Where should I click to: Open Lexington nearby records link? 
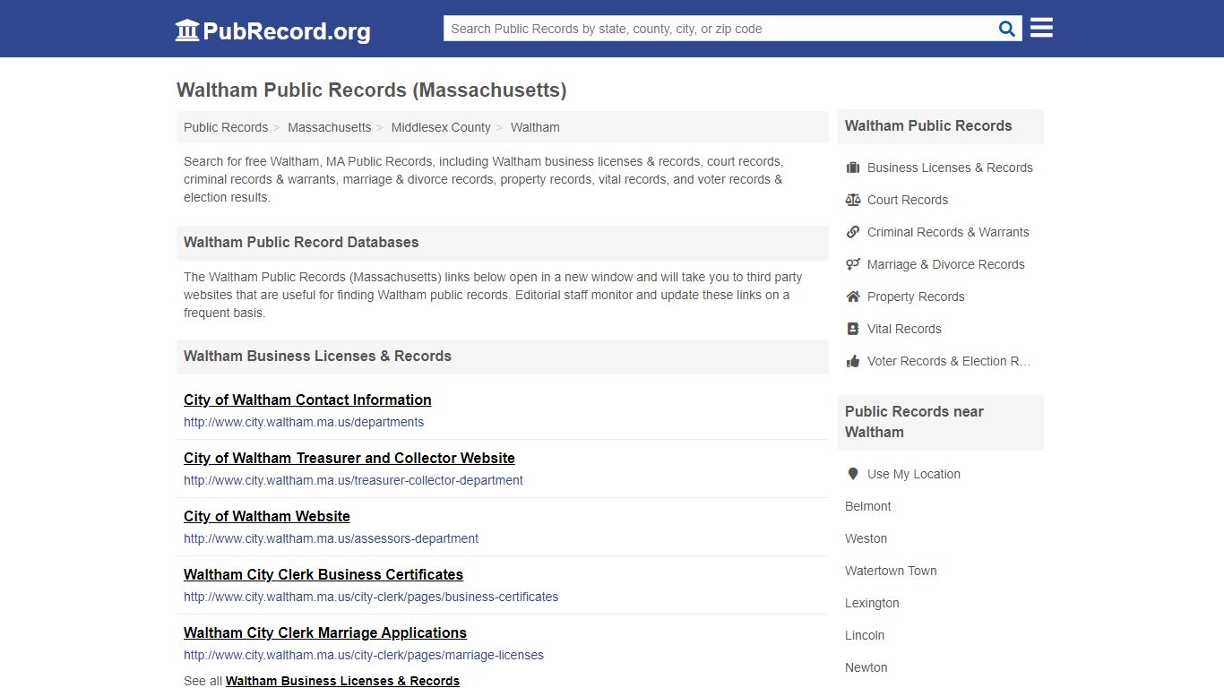pos(872,603)
